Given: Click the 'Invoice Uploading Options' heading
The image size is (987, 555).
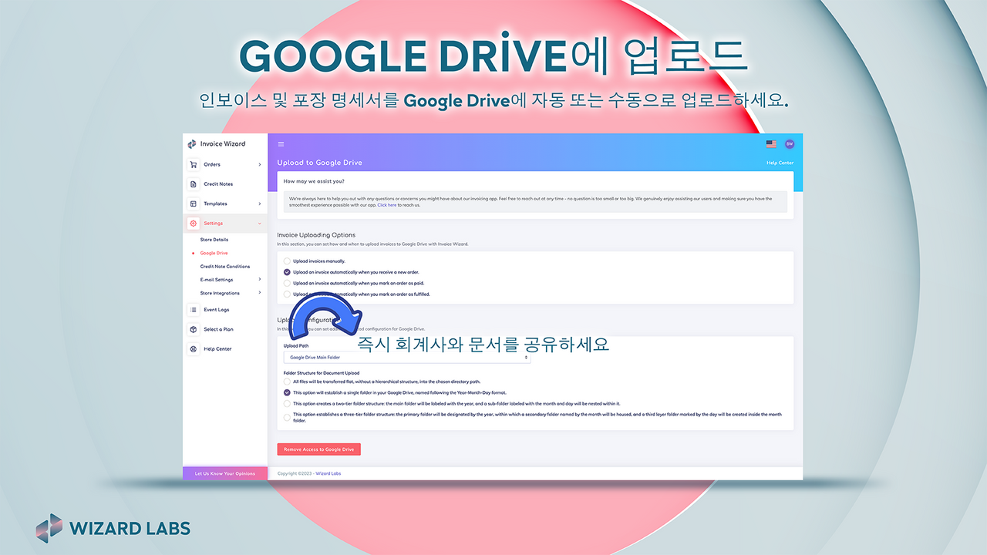Looking at the screenshot, I should 316,235.
